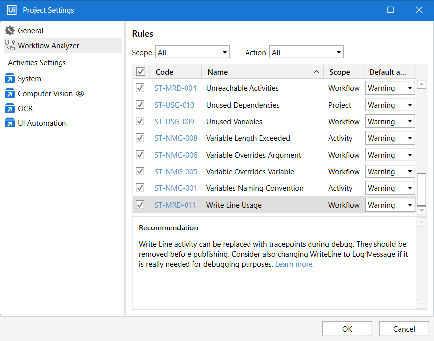Open the Scope filter dropdown
This screenshot has width=434, height=341.
click(192, 52)
